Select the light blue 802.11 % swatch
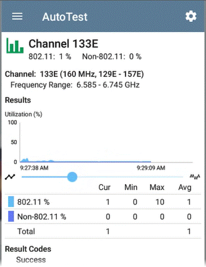Image resolution: width=206 pixels, height=267 pixels. 11,202
